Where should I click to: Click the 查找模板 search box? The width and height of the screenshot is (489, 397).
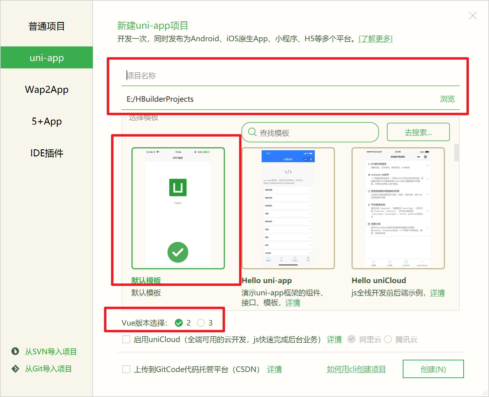(310, 132)
